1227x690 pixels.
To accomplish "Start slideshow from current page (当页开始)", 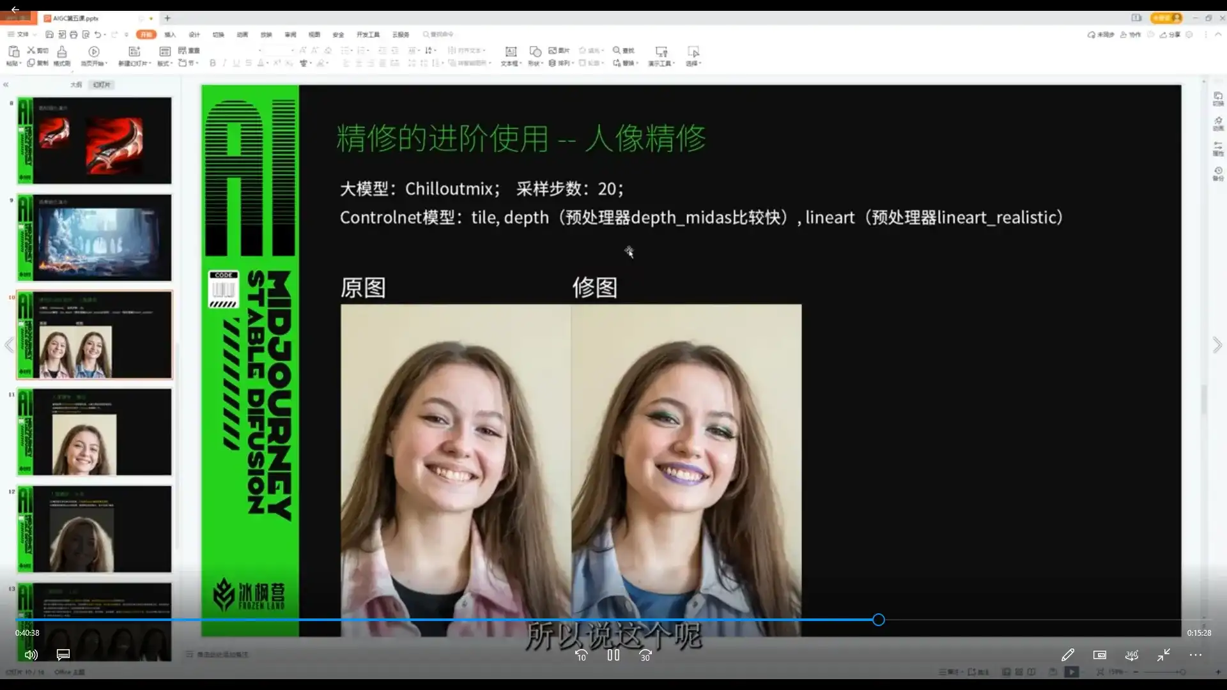I will point(94,56).
